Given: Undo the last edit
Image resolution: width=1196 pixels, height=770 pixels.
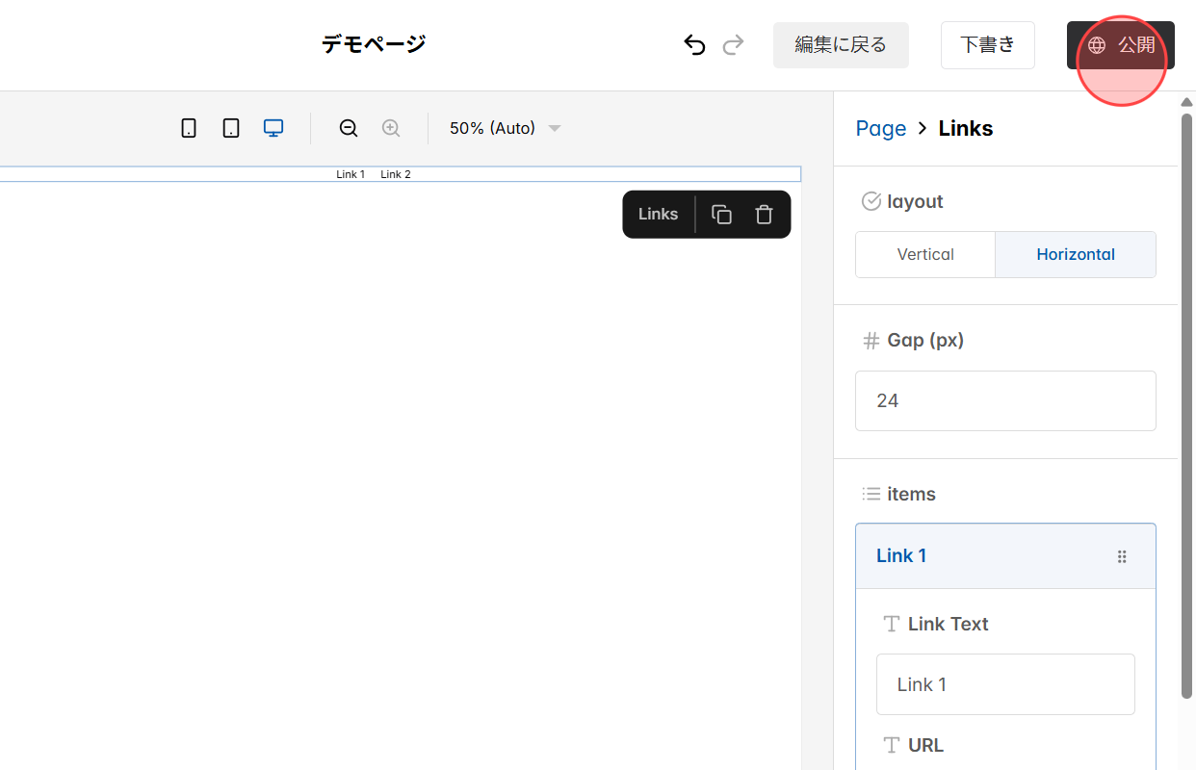Looking at the screenshot, I should tap(694, 44).
